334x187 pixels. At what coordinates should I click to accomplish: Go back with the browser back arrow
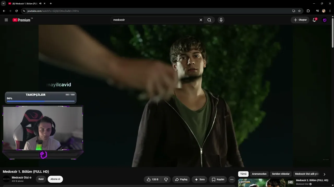4,11
